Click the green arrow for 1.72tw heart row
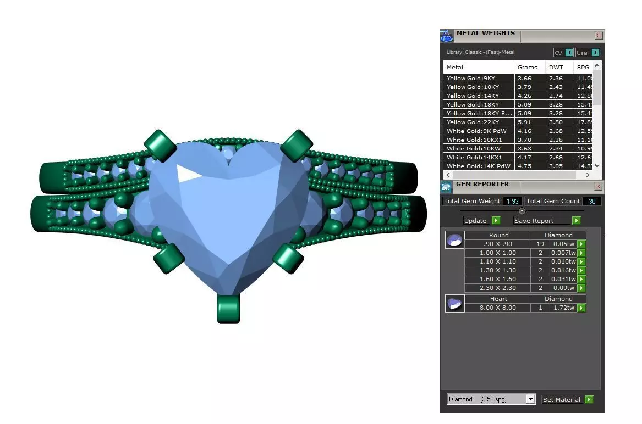Screen dimensions: 642x424 [581, 308]
